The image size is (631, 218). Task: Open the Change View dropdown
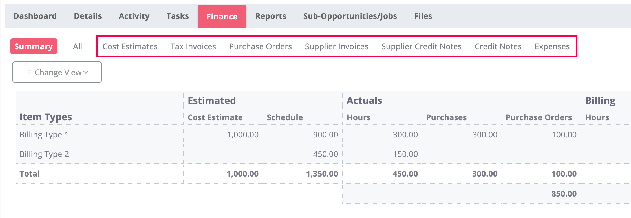pos(57,72)
